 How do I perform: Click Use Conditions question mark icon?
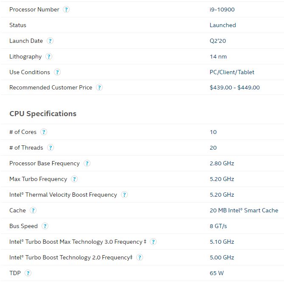tap(57, 72)
